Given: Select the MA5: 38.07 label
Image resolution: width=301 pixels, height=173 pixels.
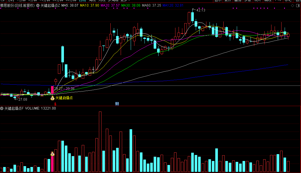Looking at the screenshot, I should pos(70,5).
